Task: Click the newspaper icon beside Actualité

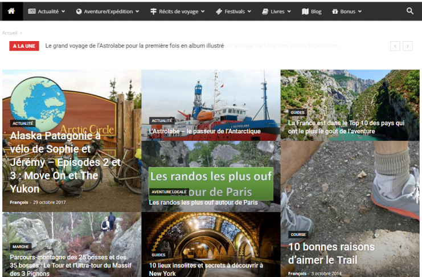Action: point(32,11)
